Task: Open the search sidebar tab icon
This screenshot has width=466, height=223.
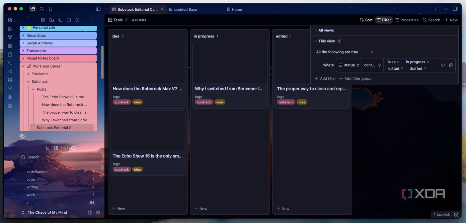Action: point(42,9)
